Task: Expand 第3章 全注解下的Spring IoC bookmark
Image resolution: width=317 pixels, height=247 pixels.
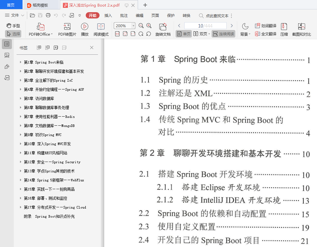Action: click(21, 80)
